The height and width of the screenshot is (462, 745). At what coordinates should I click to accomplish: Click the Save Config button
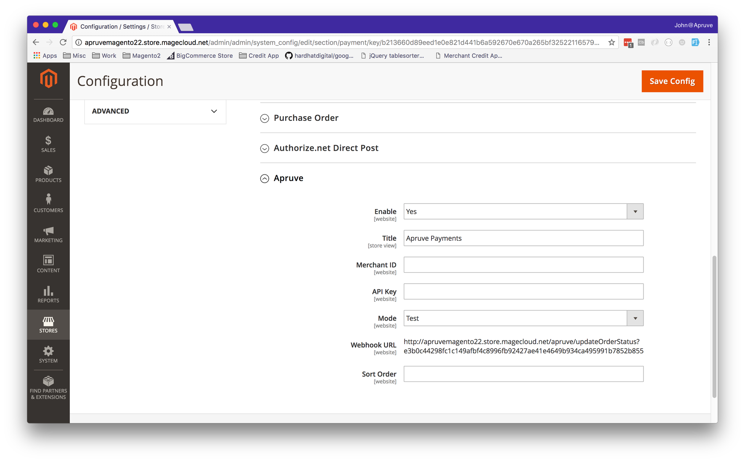[x=672, y=81]
